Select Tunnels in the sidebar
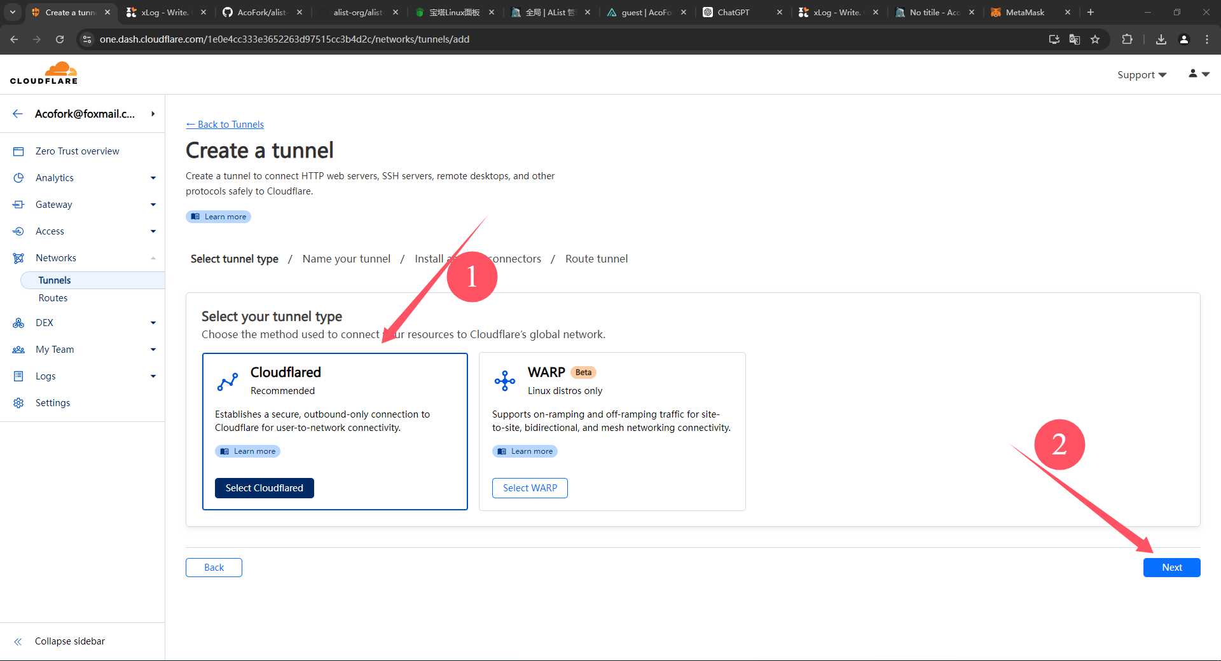Viewport: 1221px width, 661px height. [93, 280]
